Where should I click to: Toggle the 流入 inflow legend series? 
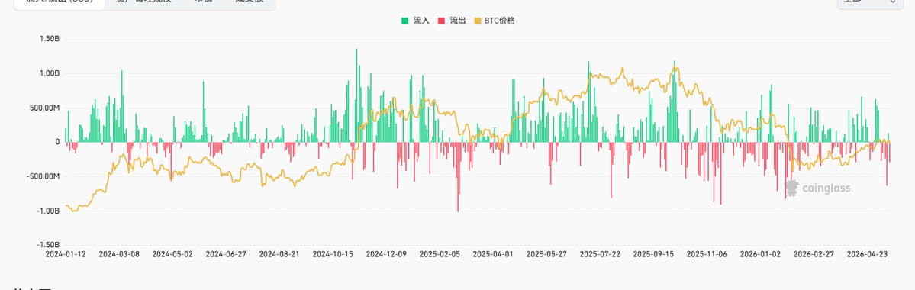click(415, 21)
